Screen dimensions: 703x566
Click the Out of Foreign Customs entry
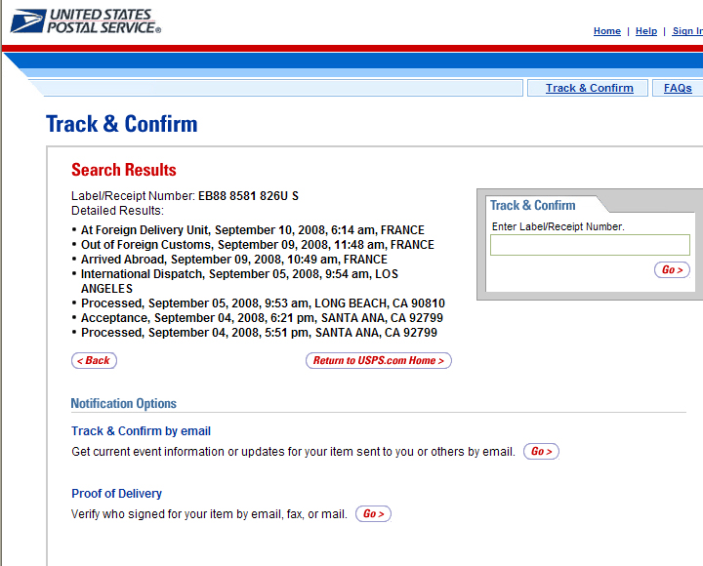(x=258, y=245)
